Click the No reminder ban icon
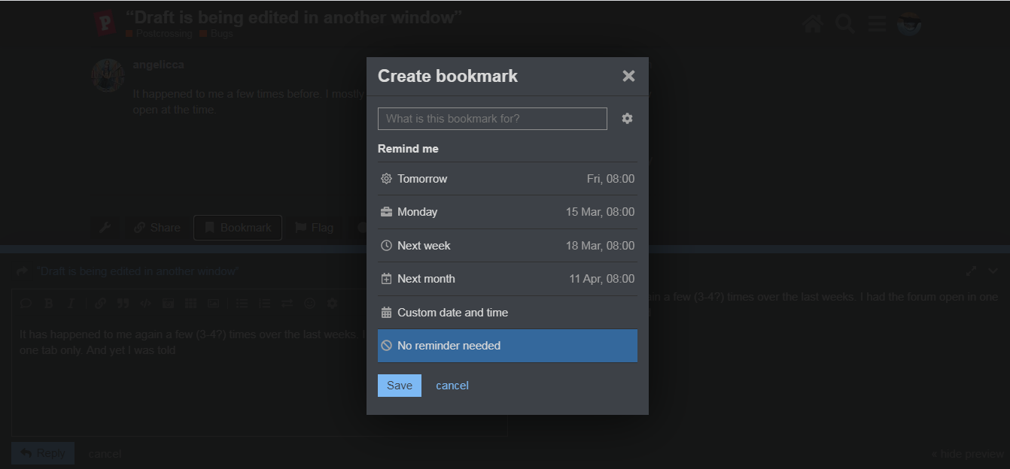 pyautogui.click(x=386, y=346)
